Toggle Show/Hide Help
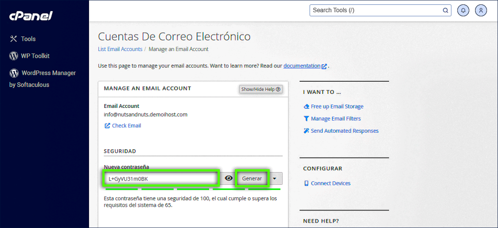The width and height of the screenshot is (498, 228). point(261,89)
